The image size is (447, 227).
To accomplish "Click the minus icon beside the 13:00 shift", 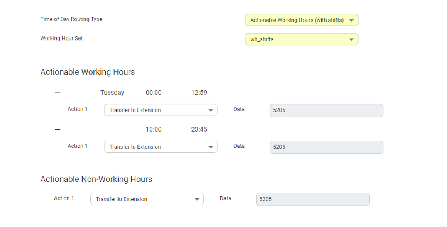I will (x=58, y=130).
